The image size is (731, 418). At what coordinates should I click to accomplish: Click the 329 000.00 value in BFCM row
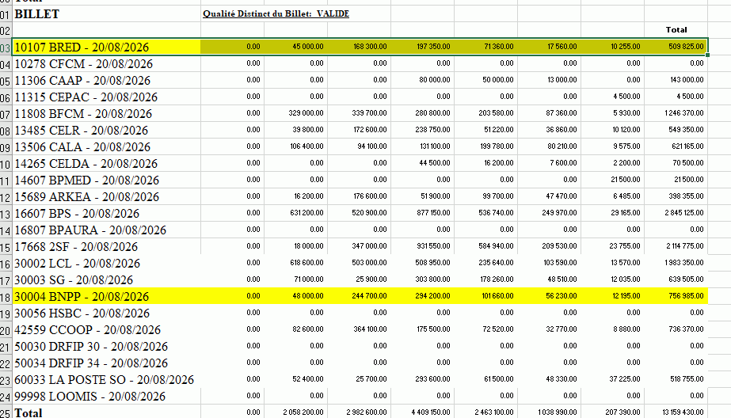point(306,113)
